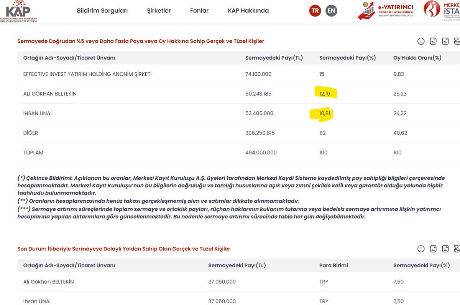
Task: Click the '(*) Çekince Bildirimi' disclaimer paragraph
Action: (231, 186)
